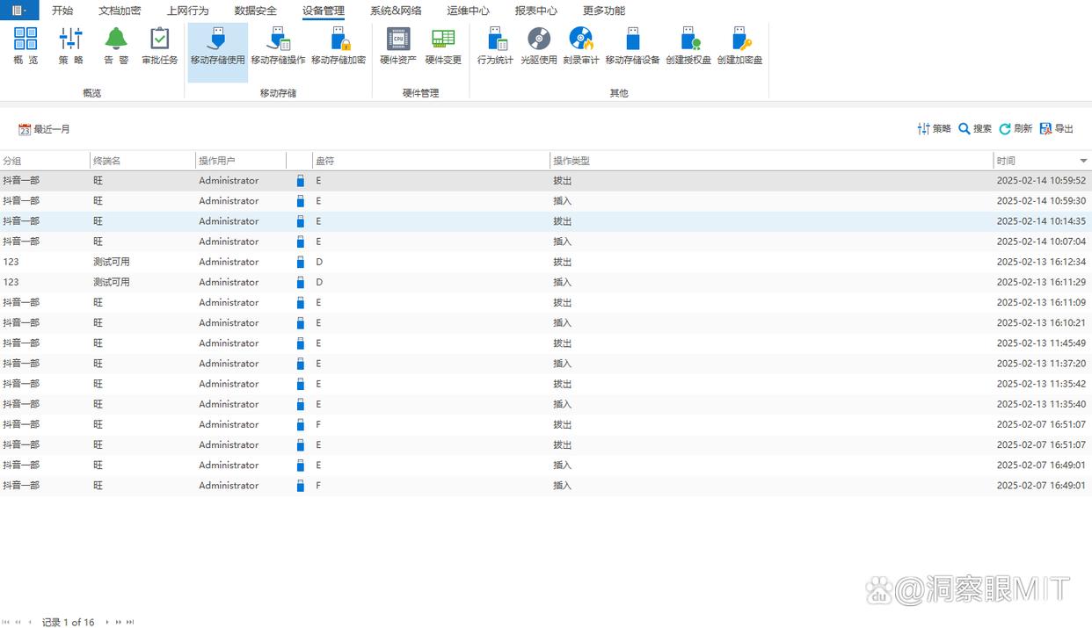
Task: Switch to the 报表中心 tab
Action: [x=536, y=11]
